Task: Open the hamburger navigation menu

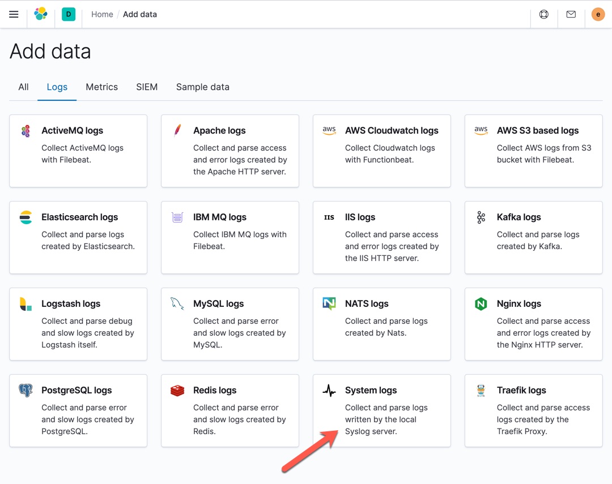Action: pyautogui.click(x=14, y=14)
